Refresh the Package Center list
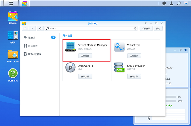The image size is (191, 126). point(40,28)
